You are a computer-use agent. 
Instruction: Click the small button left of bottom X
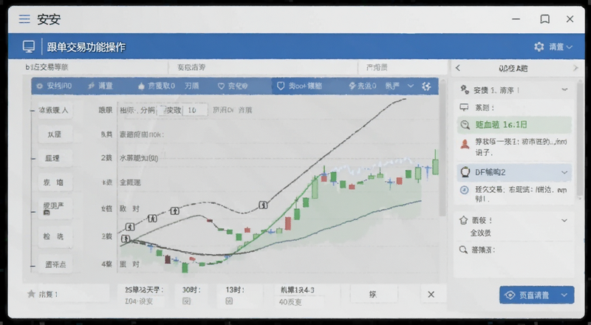374,294
